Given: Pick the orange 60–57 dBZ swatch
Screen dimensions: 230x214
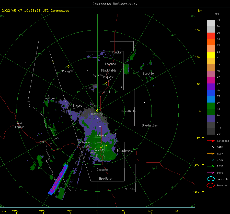Looking at the screenshot, I should [x=211, y=42].
